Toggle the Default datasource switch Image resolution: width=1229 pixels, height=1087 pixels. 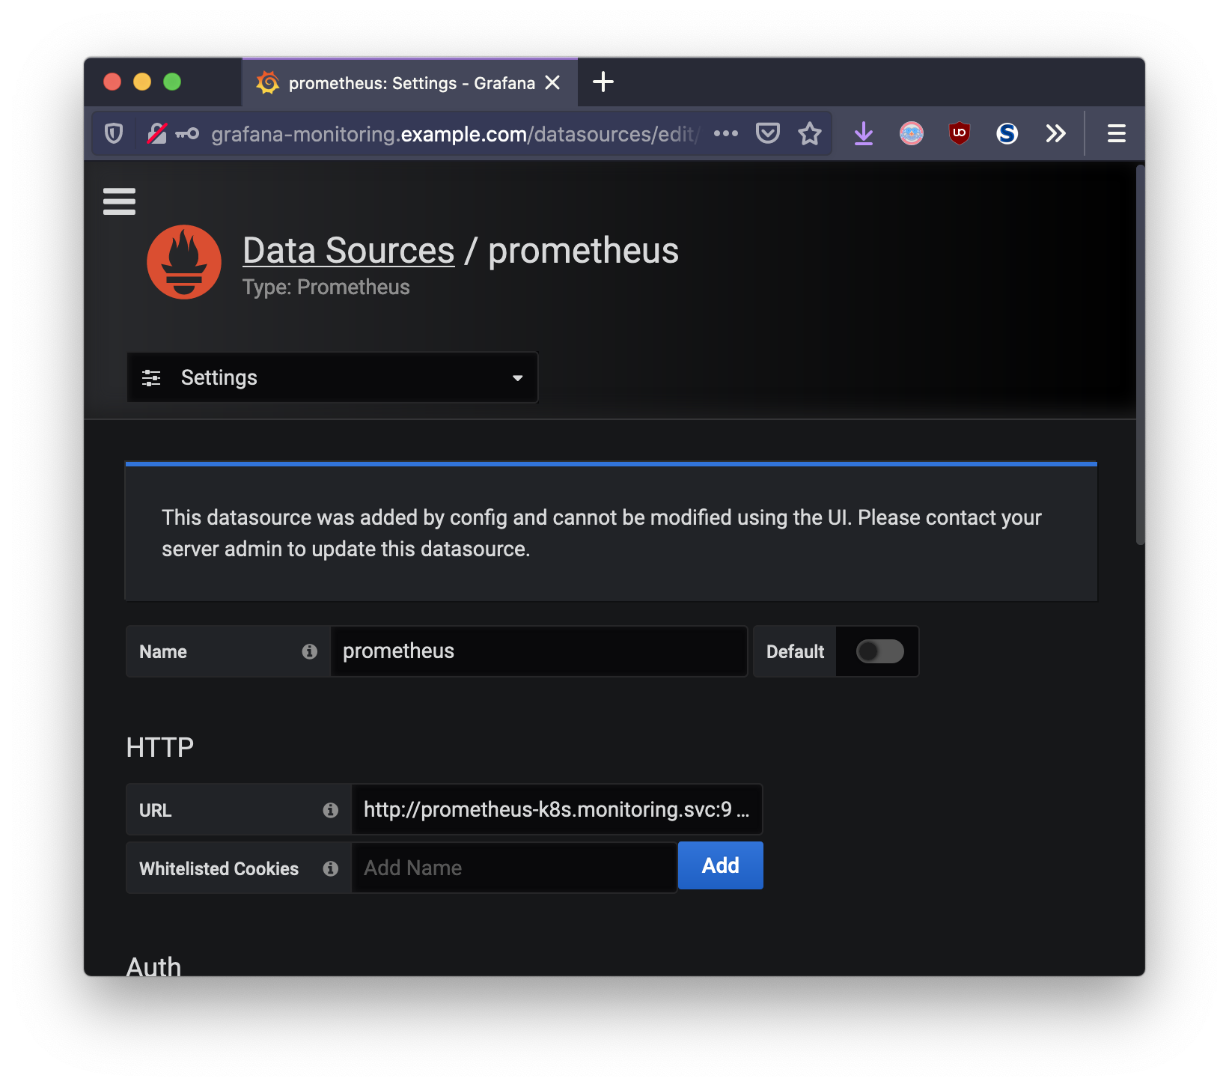pyautogui.click(x=879, y=651)
